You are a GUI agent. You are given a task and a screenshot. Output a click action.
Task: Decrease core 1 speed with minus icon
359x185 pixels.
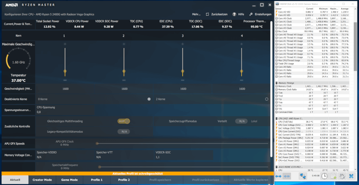click(x=65, y=80)
